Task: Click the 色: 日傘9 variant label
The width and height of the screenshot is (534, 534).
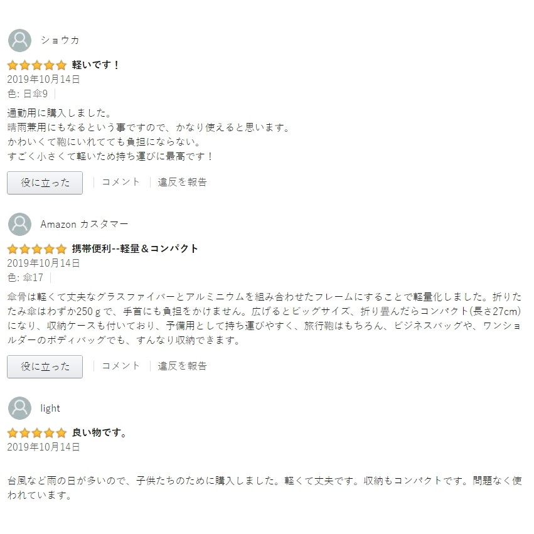Action: 27,93
